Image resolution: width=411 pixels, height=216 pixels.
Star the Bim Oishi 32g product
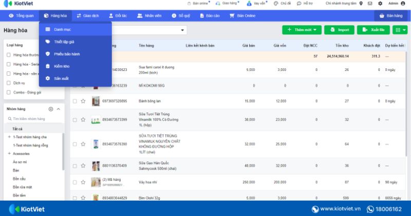point(83,198)
